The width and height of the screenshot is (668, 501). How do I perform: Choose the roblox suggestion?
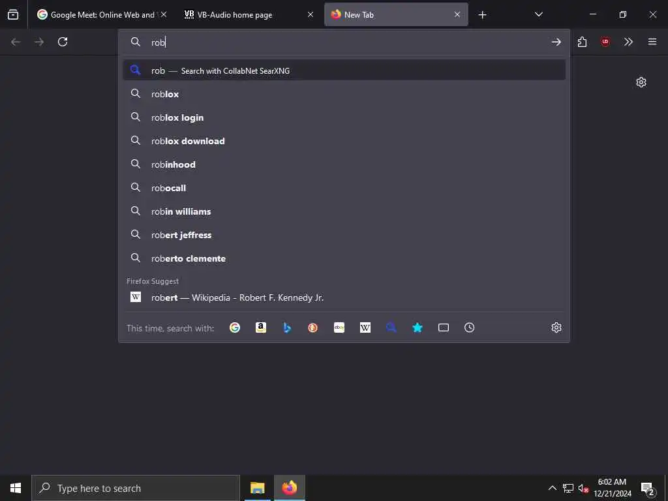(x=344, y=94)
